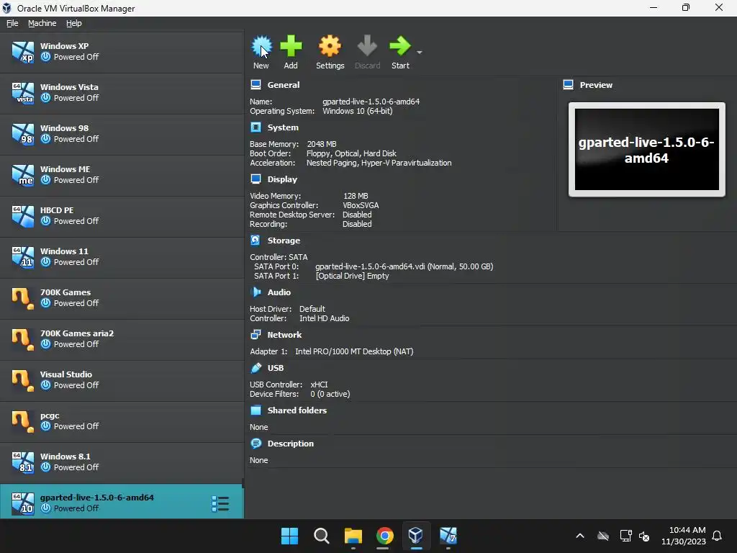Open the Windows Start menu
Viewport: 737px width, 553px height.
pos(289,536)
